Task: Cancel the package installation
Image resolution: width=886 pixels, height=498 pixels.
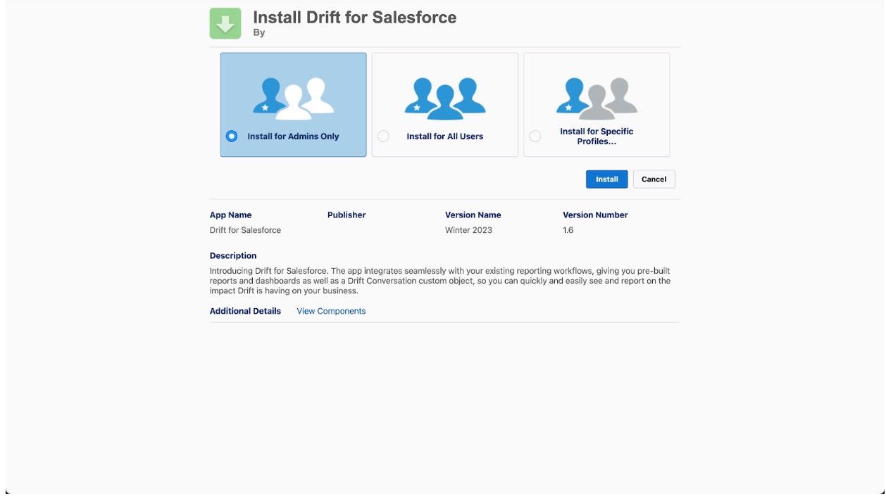Action: coord(654,179)
